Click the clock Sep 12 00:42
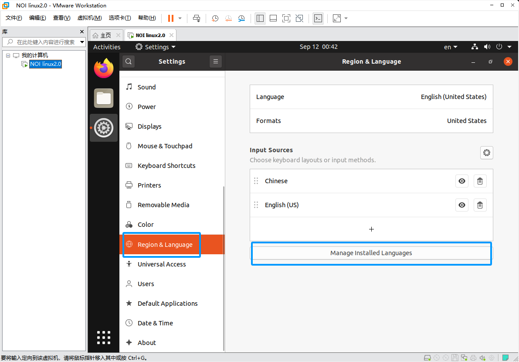Viewport: 519px width, 362px height. [319, 47]
